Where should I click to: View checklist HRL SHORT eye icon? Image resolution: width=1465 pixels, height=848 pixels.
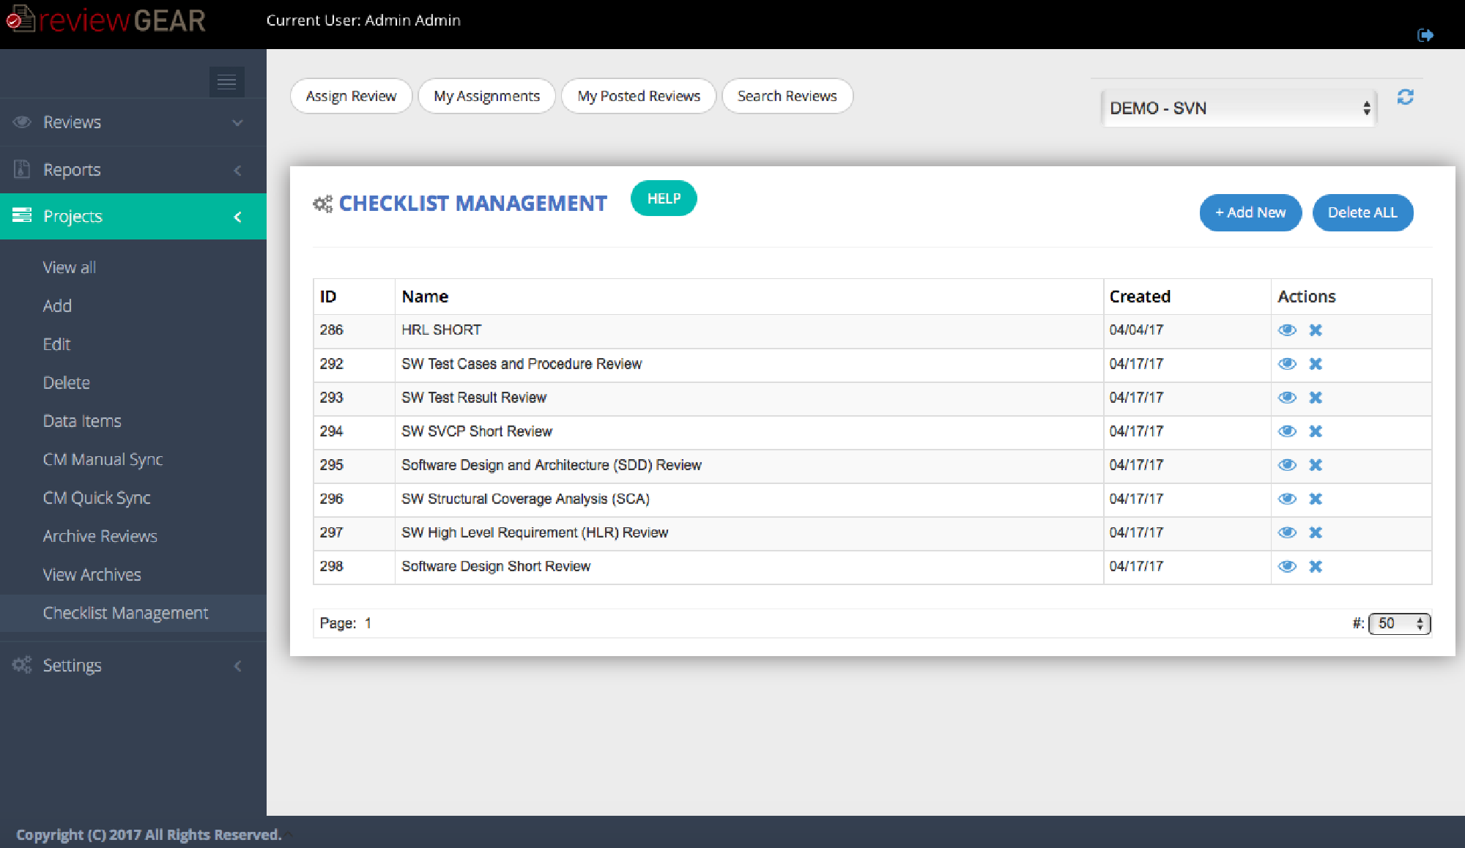click(x=1287, y=330)
